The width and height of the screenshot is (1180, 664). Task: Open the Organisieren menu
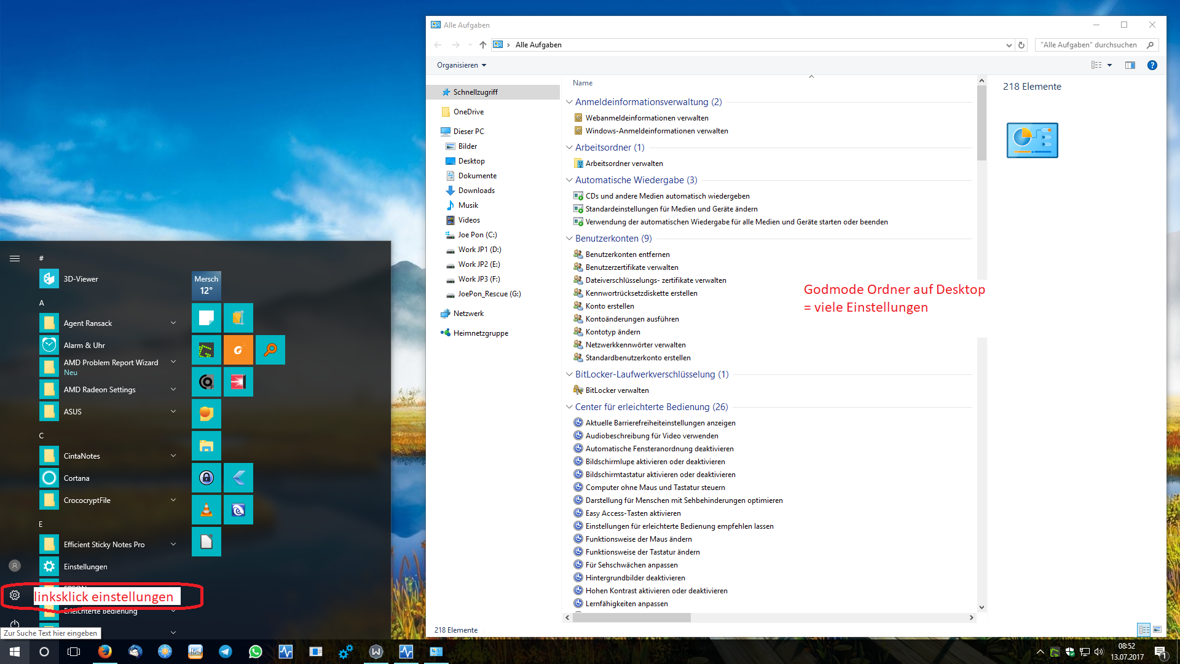point(461,65)
